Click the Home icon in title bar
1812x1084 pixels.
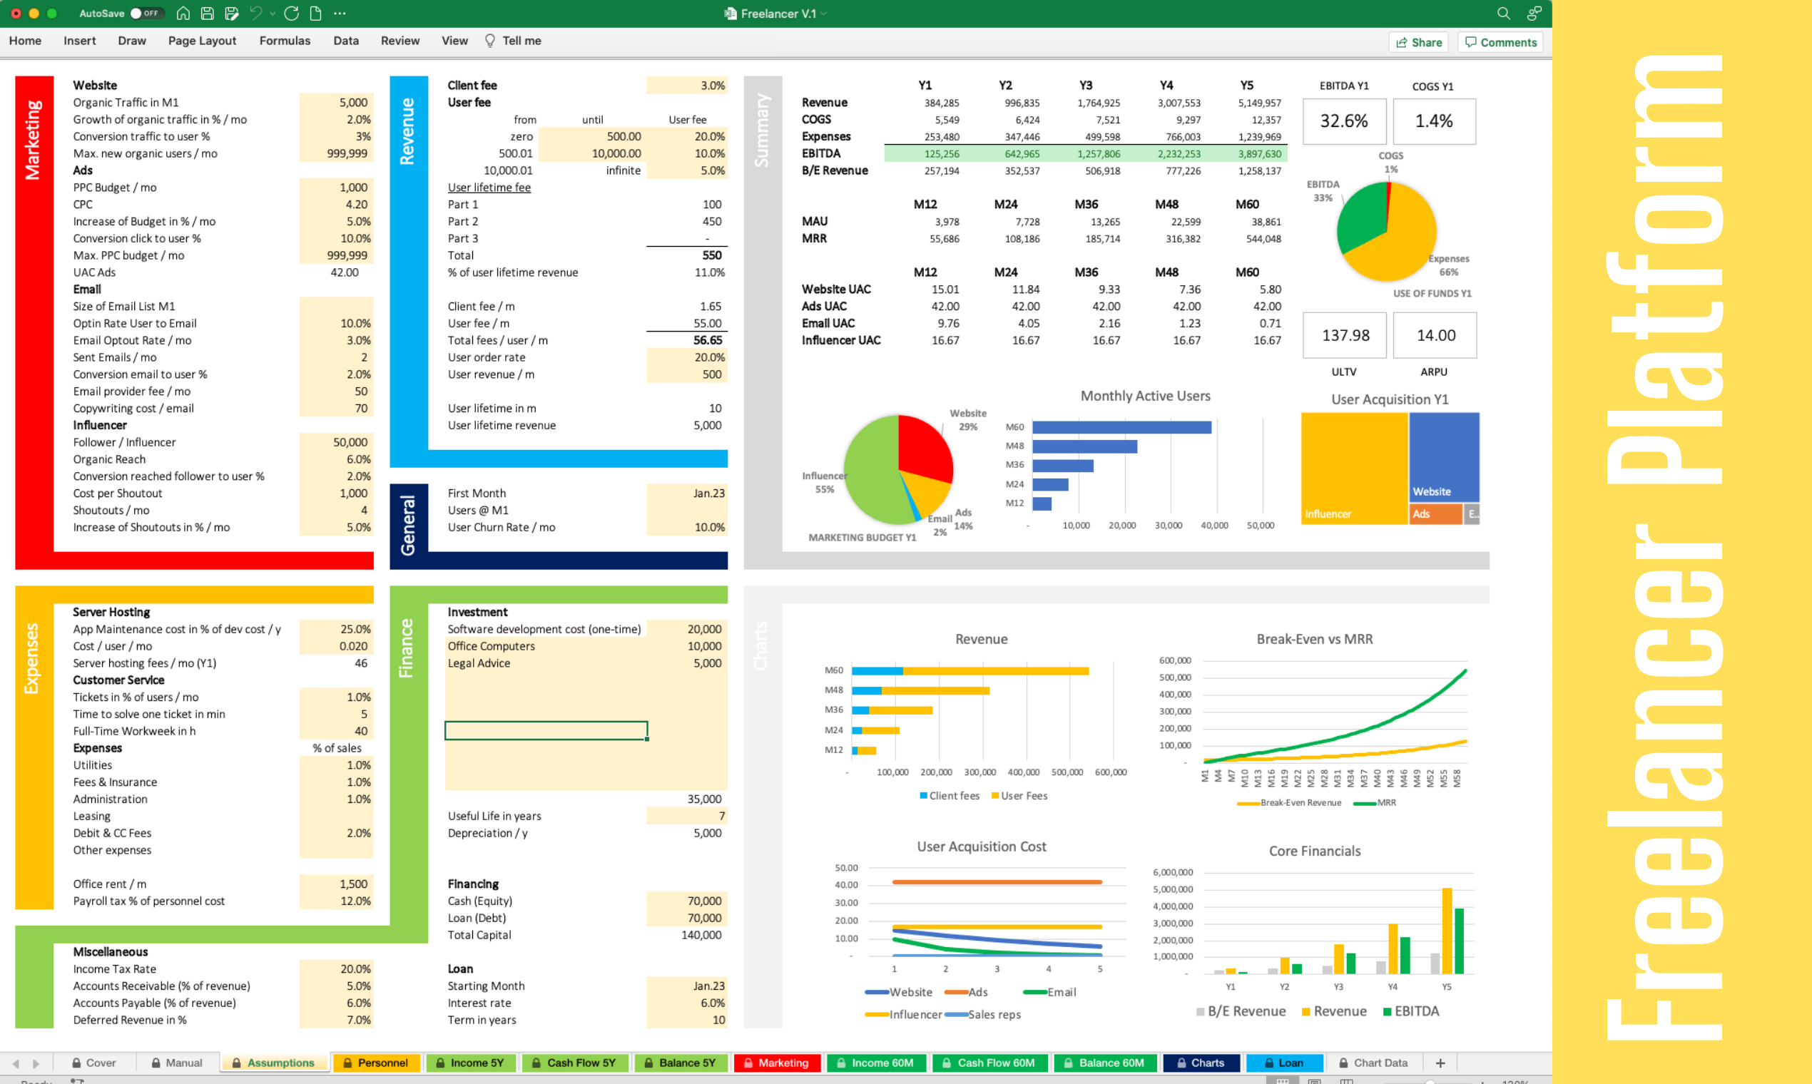pos(183,13)
